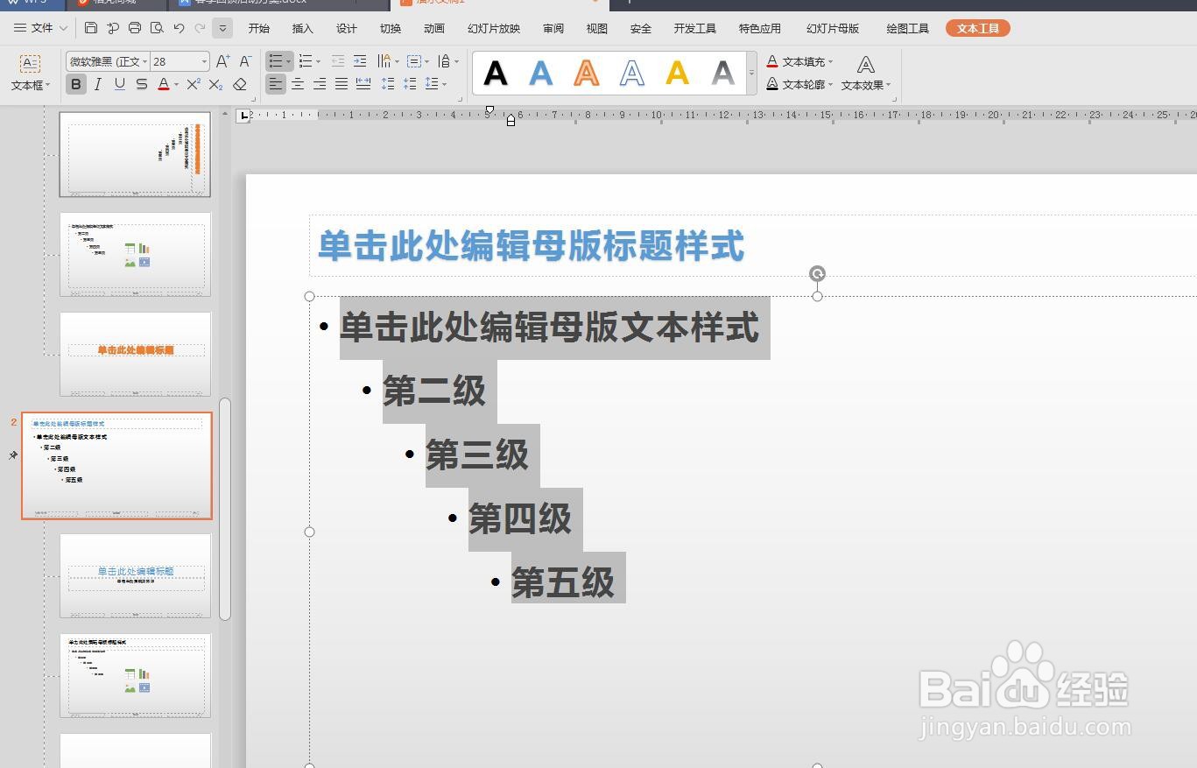
Task: Toggle Superscript formatting
Action: click(194, 84)
